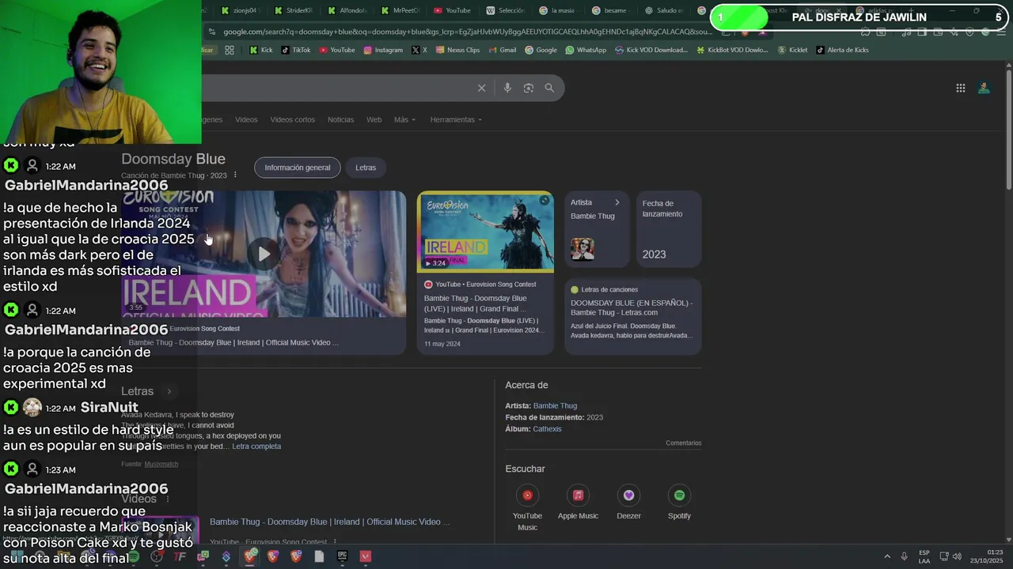Expand the Letras section arrow
The width and height of the screenshot is (1013, 569).
[x=169, y=391]
